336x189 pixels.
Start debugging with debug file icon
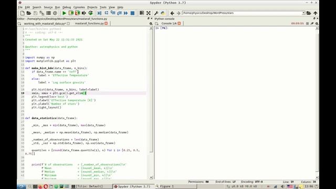[99, 13]
